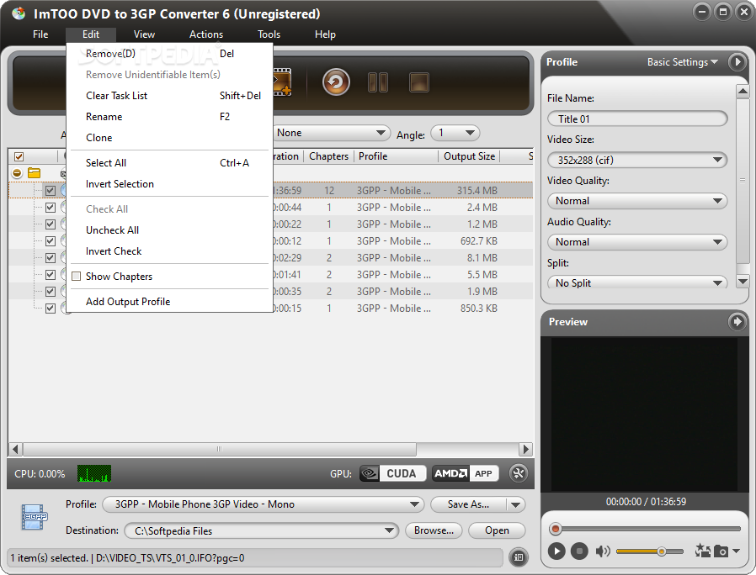Uncheck the title with 8.1 MB output
This screenshot has width=756, height=575.
51,257
